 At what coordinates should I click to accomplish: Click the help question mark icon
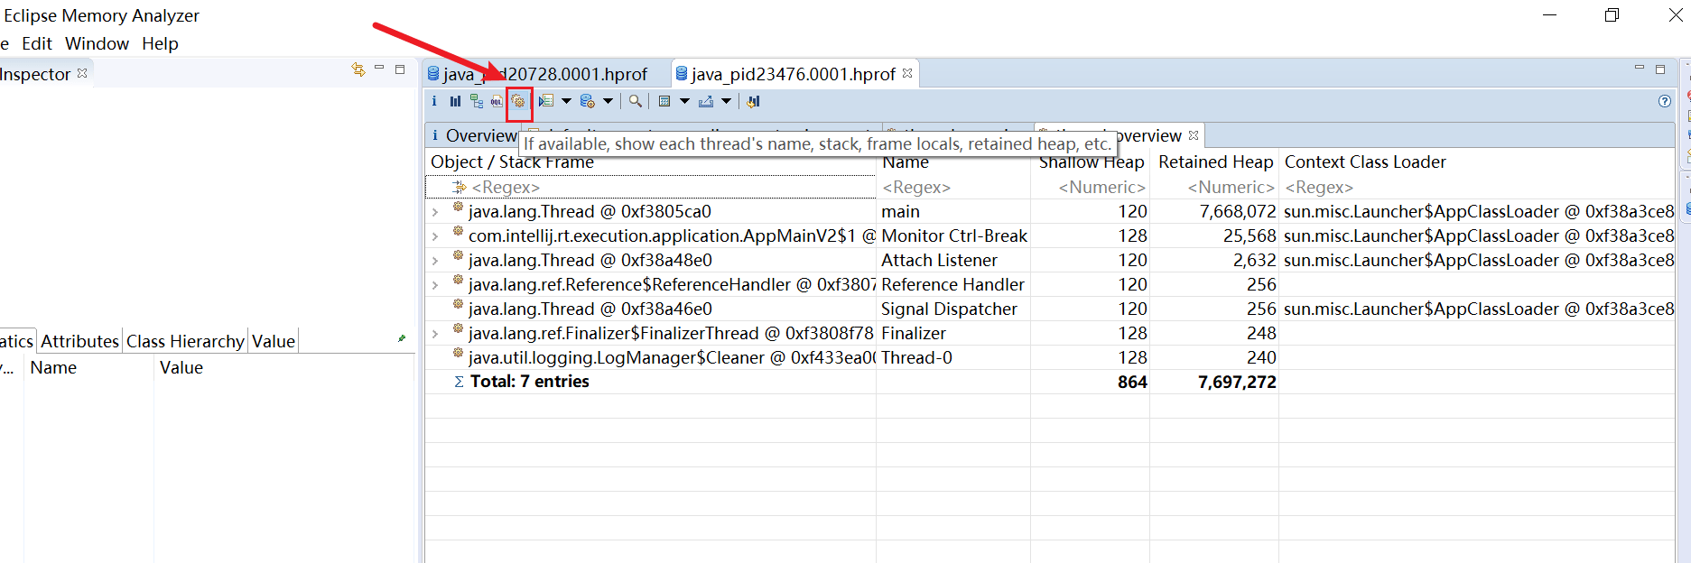(1665, 101)
